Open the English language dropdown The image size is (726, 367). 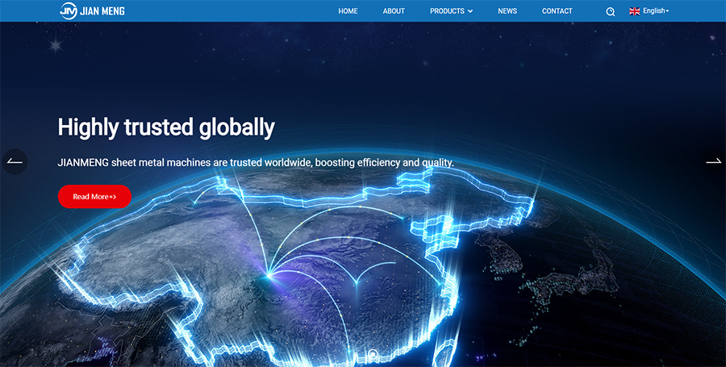654,11
